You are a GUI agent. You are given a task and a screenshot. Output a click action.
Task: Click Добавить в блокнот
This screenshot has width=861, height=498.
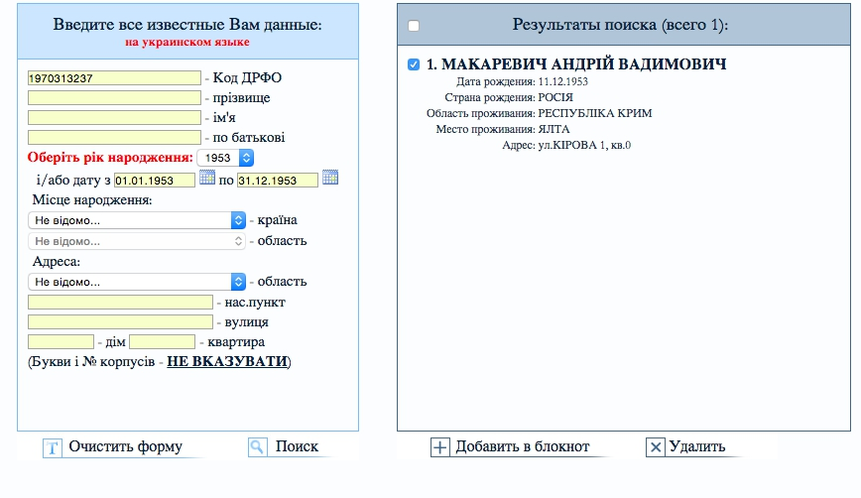522,446
